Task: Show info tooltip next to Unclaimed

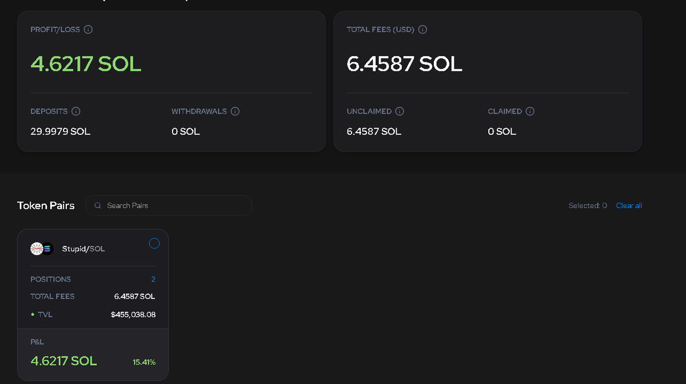Action: [400, 111]
